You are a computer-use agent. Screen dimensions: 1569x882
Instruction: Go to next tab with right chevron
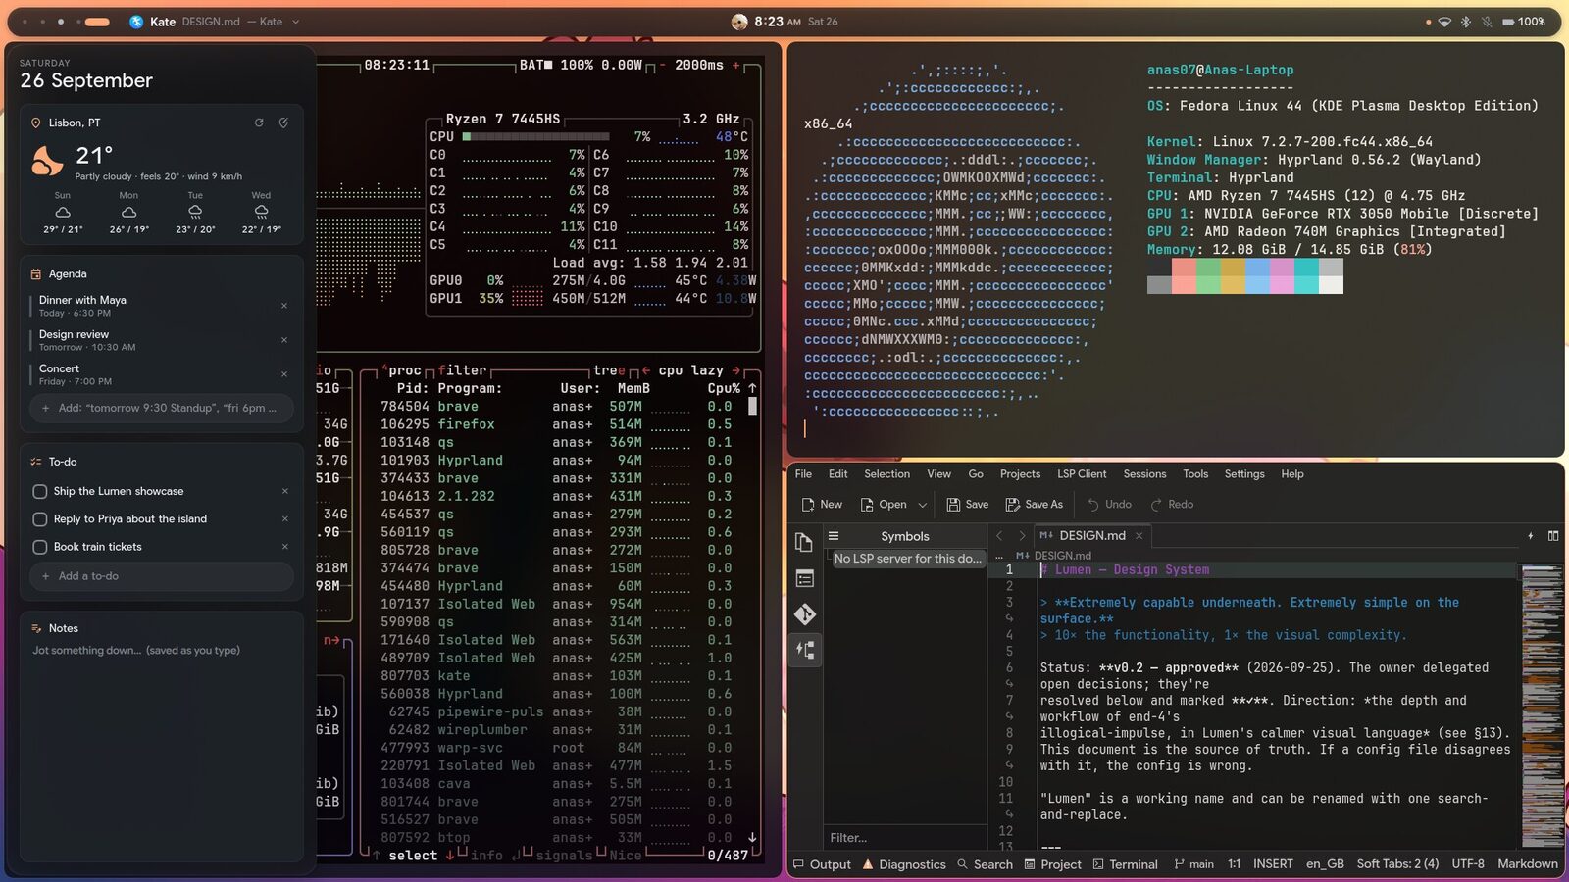click(x=1022, y=535)
